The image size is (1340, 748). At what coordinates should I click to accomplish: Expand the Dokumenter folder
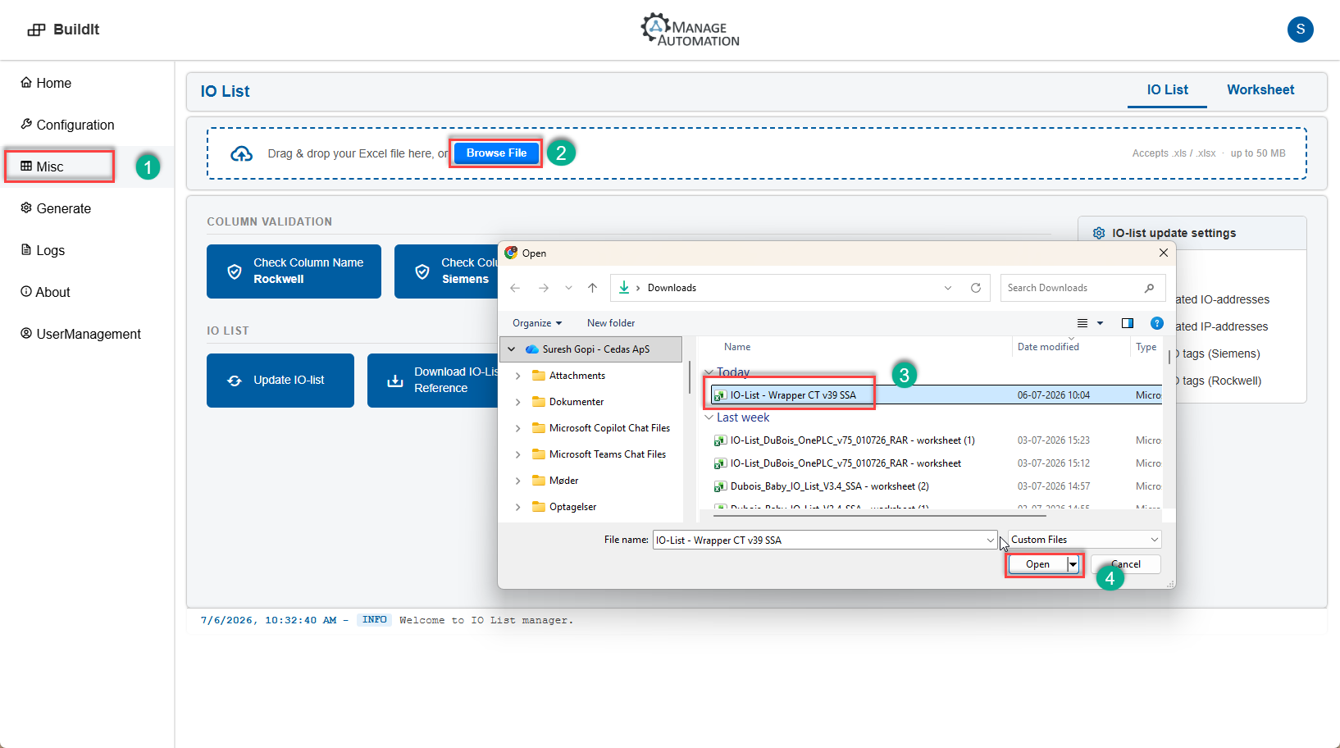(x=517, y=402)
